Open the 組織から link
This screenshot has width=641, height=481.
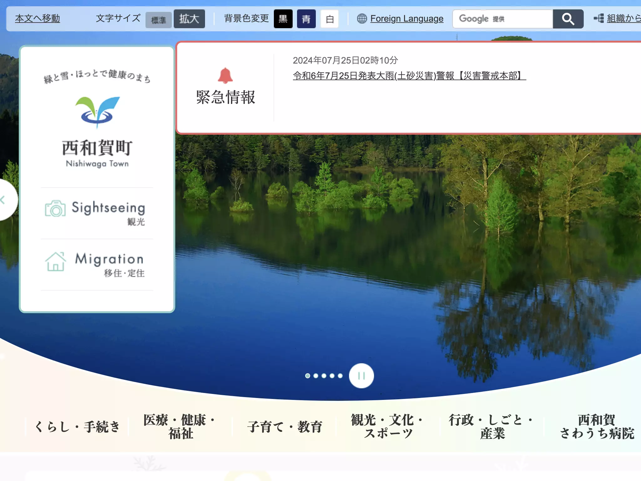tap(624, 18)
